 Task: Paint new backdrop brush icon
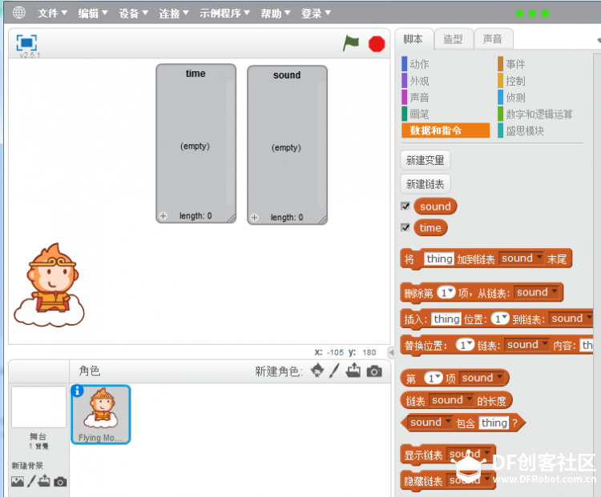click(x=31, y=481)
